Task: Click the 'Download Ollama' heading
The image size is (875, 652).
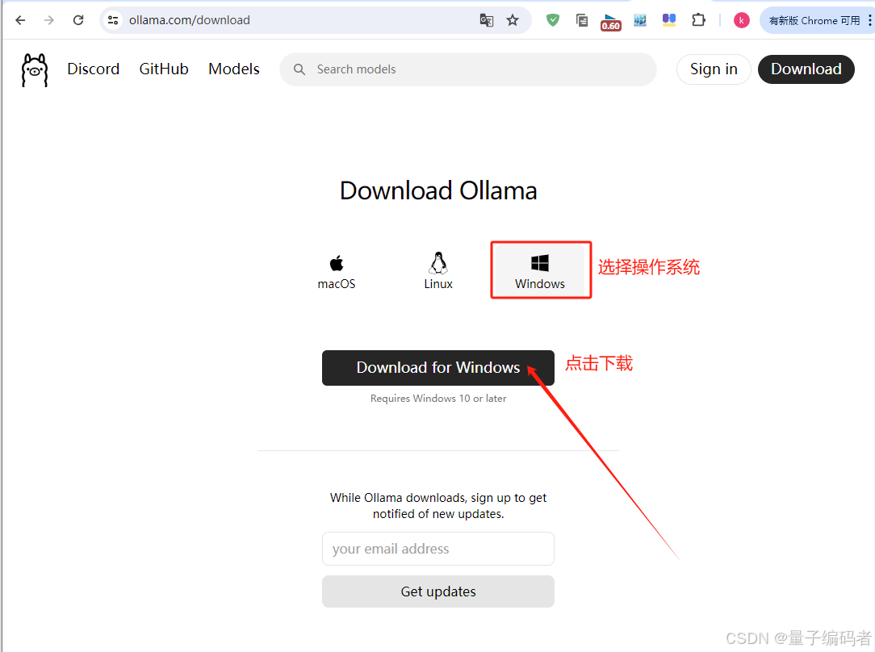Action: pyautogui.click(x=438, y=190)
